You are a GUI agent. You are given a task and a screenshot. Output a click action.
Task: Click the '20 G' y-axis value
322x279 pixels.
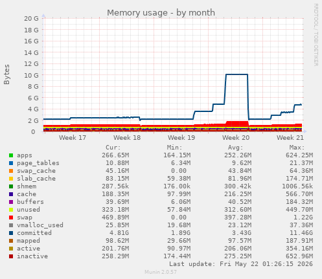click(x=31, y=19)
